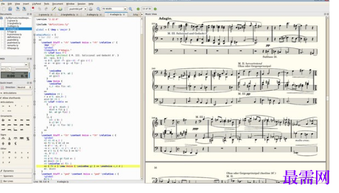Click the tab bar overflow arrow
The width and height of the screenshot is (339, 193).
pos(142,14)
